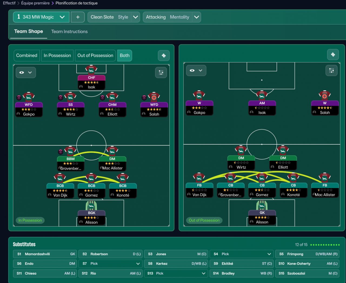Image resolution: width=346 pixels, height=283 pixels.
Task: Click the purple role badge beside Elliott's CHM shirt
Action: [x=102, y=98]
